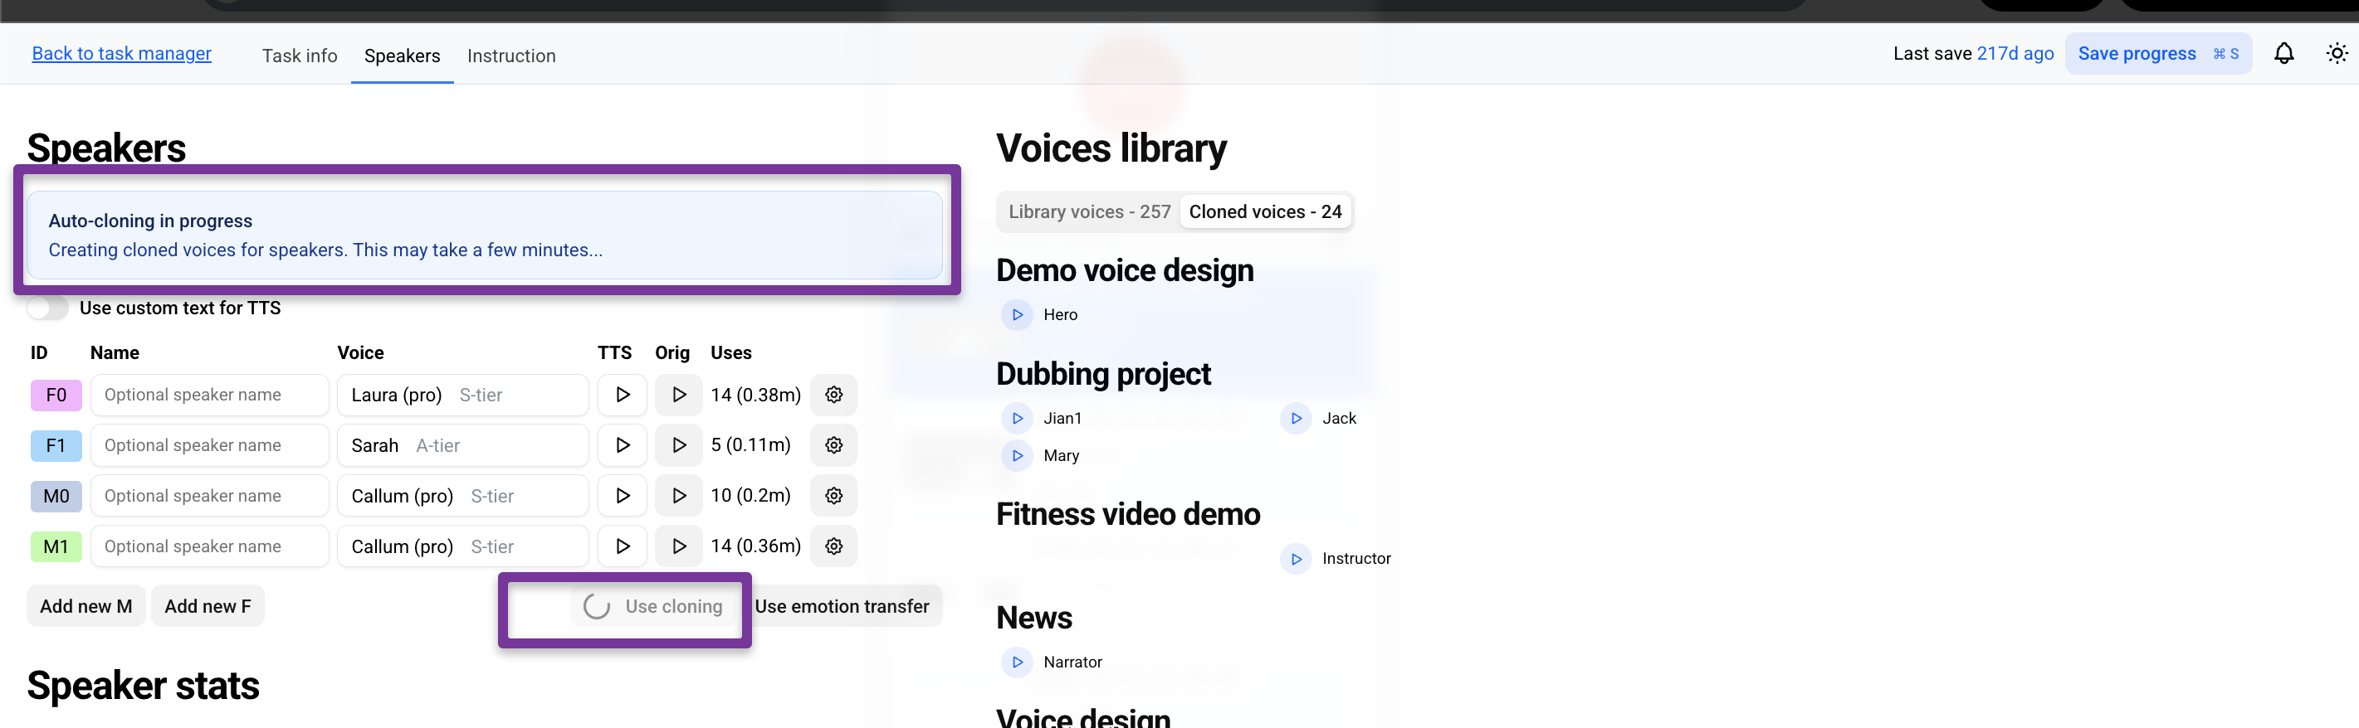Play the Hero voice sample
The width and height of the screenshot is (2359, 728).
click(1017, 314)
